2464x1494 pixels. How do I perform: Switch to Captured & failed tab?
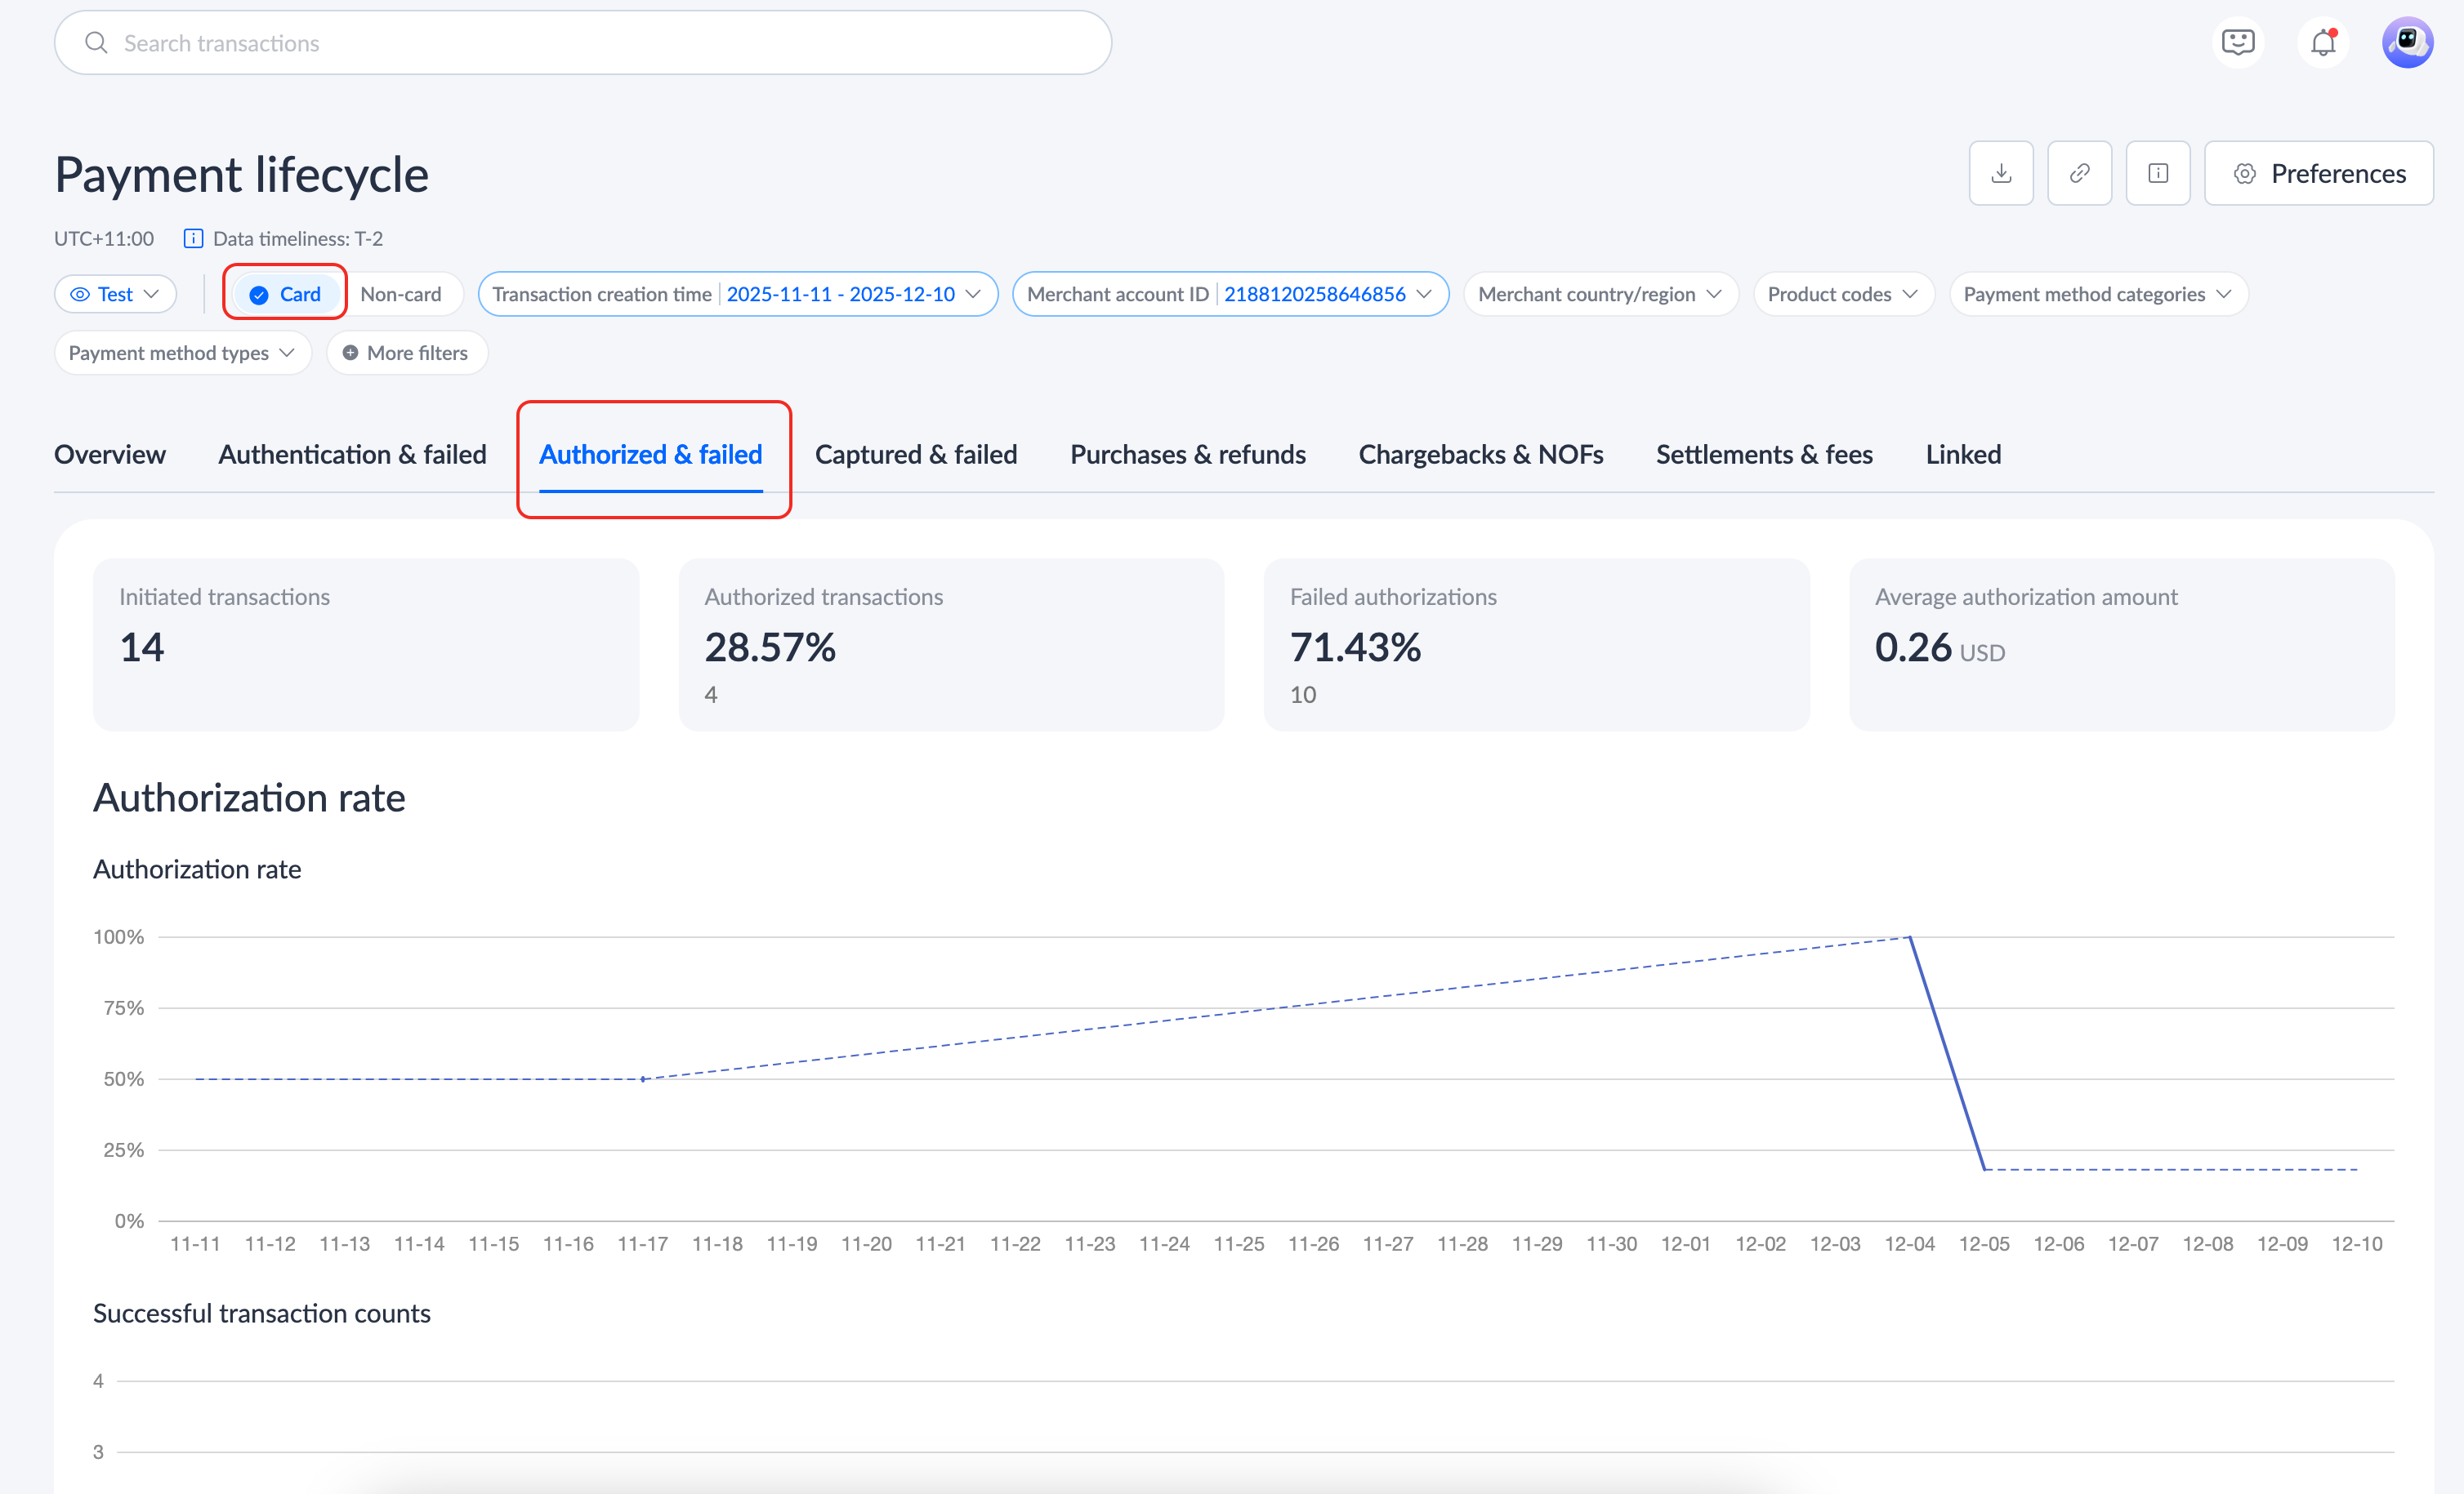915,455
